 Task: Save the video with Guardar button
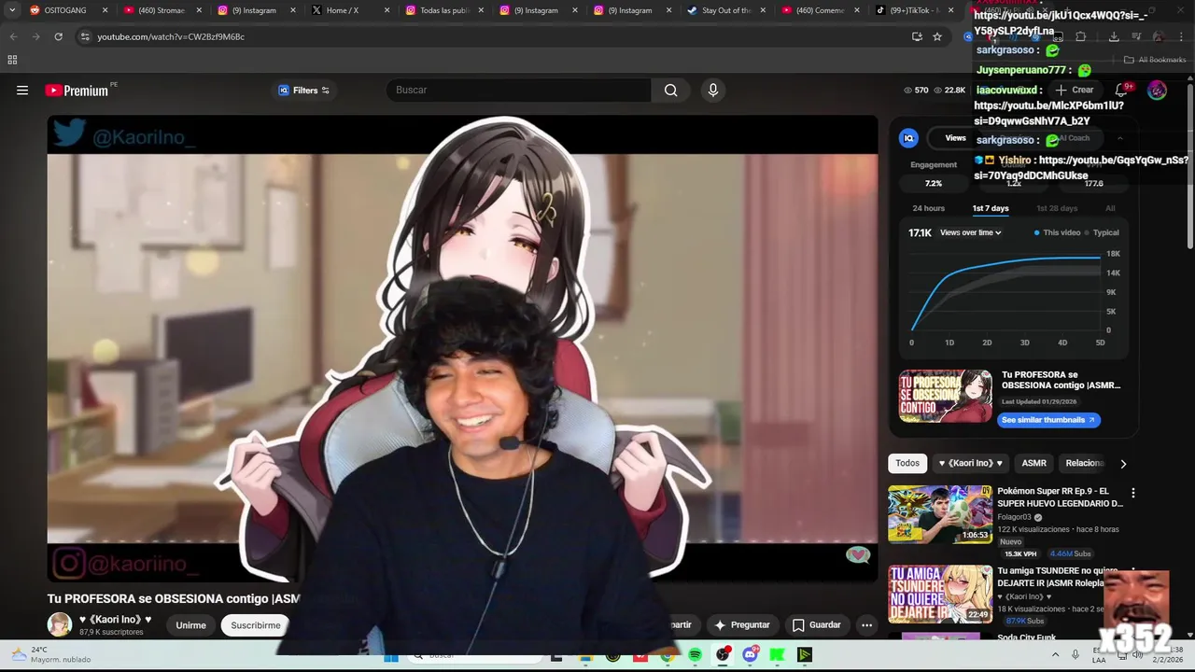pyautogui.click(x=816, y=625)
